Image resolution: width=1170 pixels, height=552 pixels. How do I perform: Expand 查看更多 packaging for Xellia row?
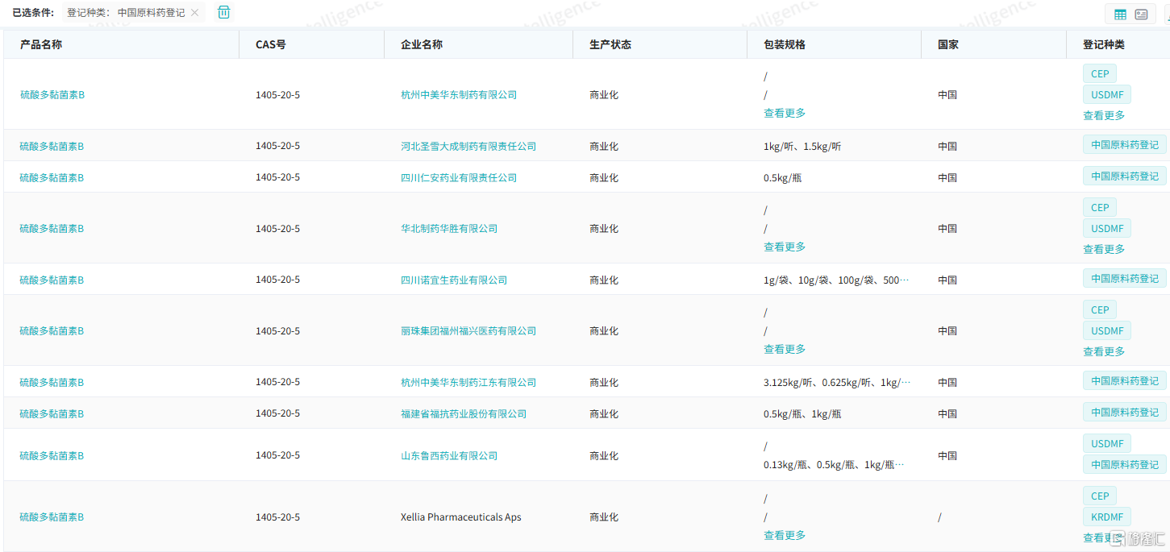click(x=785, y=535)
